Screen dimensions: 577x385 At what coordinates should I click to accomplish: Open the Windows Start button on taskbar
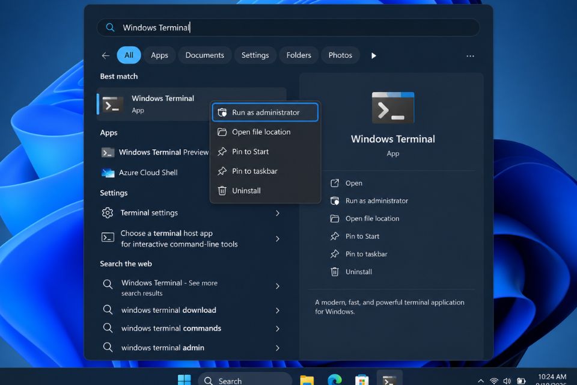[184, 380]
